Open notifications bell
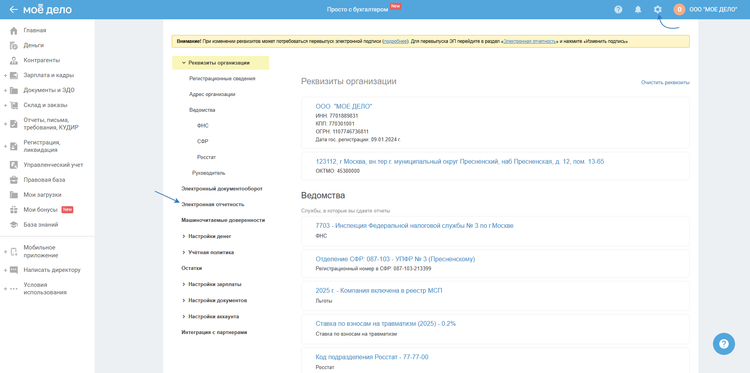This screenshot has height=373, width=750. point(638,9)
